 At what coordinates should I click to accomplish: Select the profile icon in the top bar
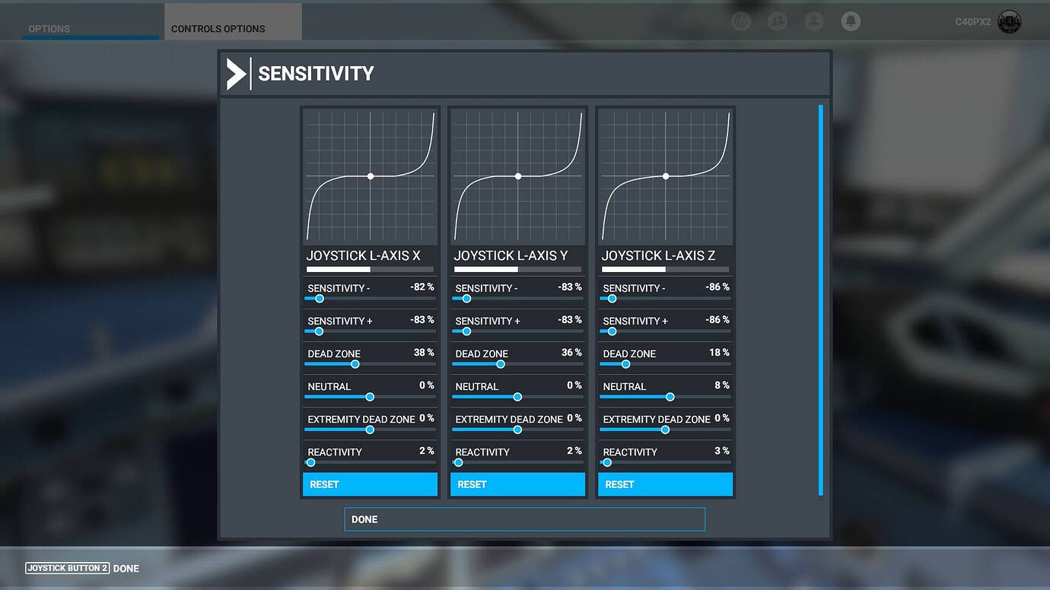tap(813, 21)
